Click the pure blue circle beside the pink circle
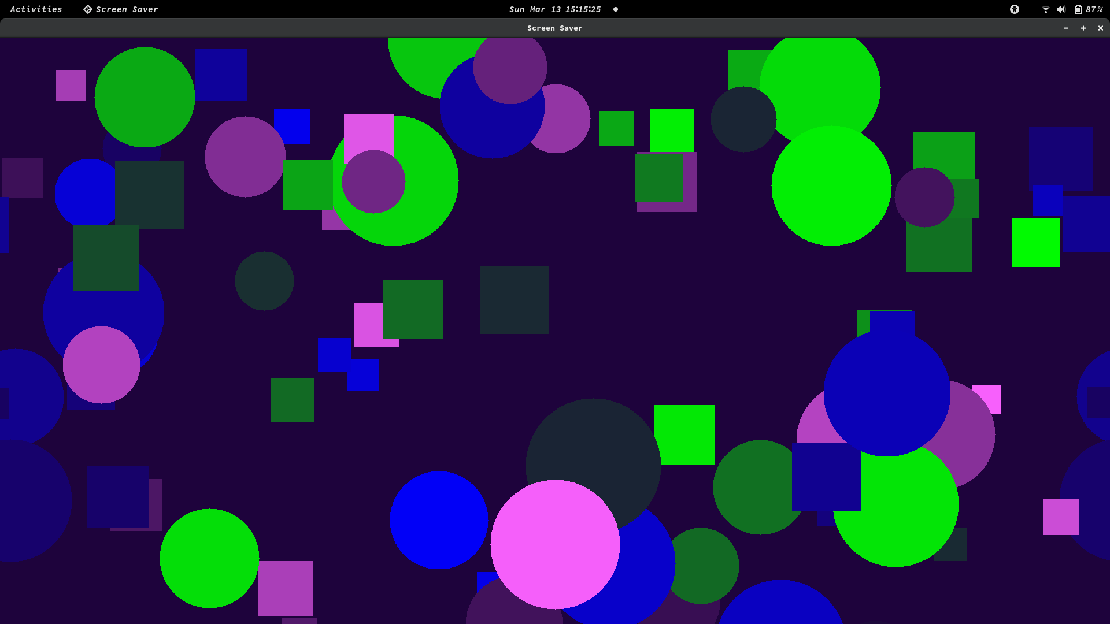The height and width of the screenshot is (624, 1110). click(x=438, y=520)
